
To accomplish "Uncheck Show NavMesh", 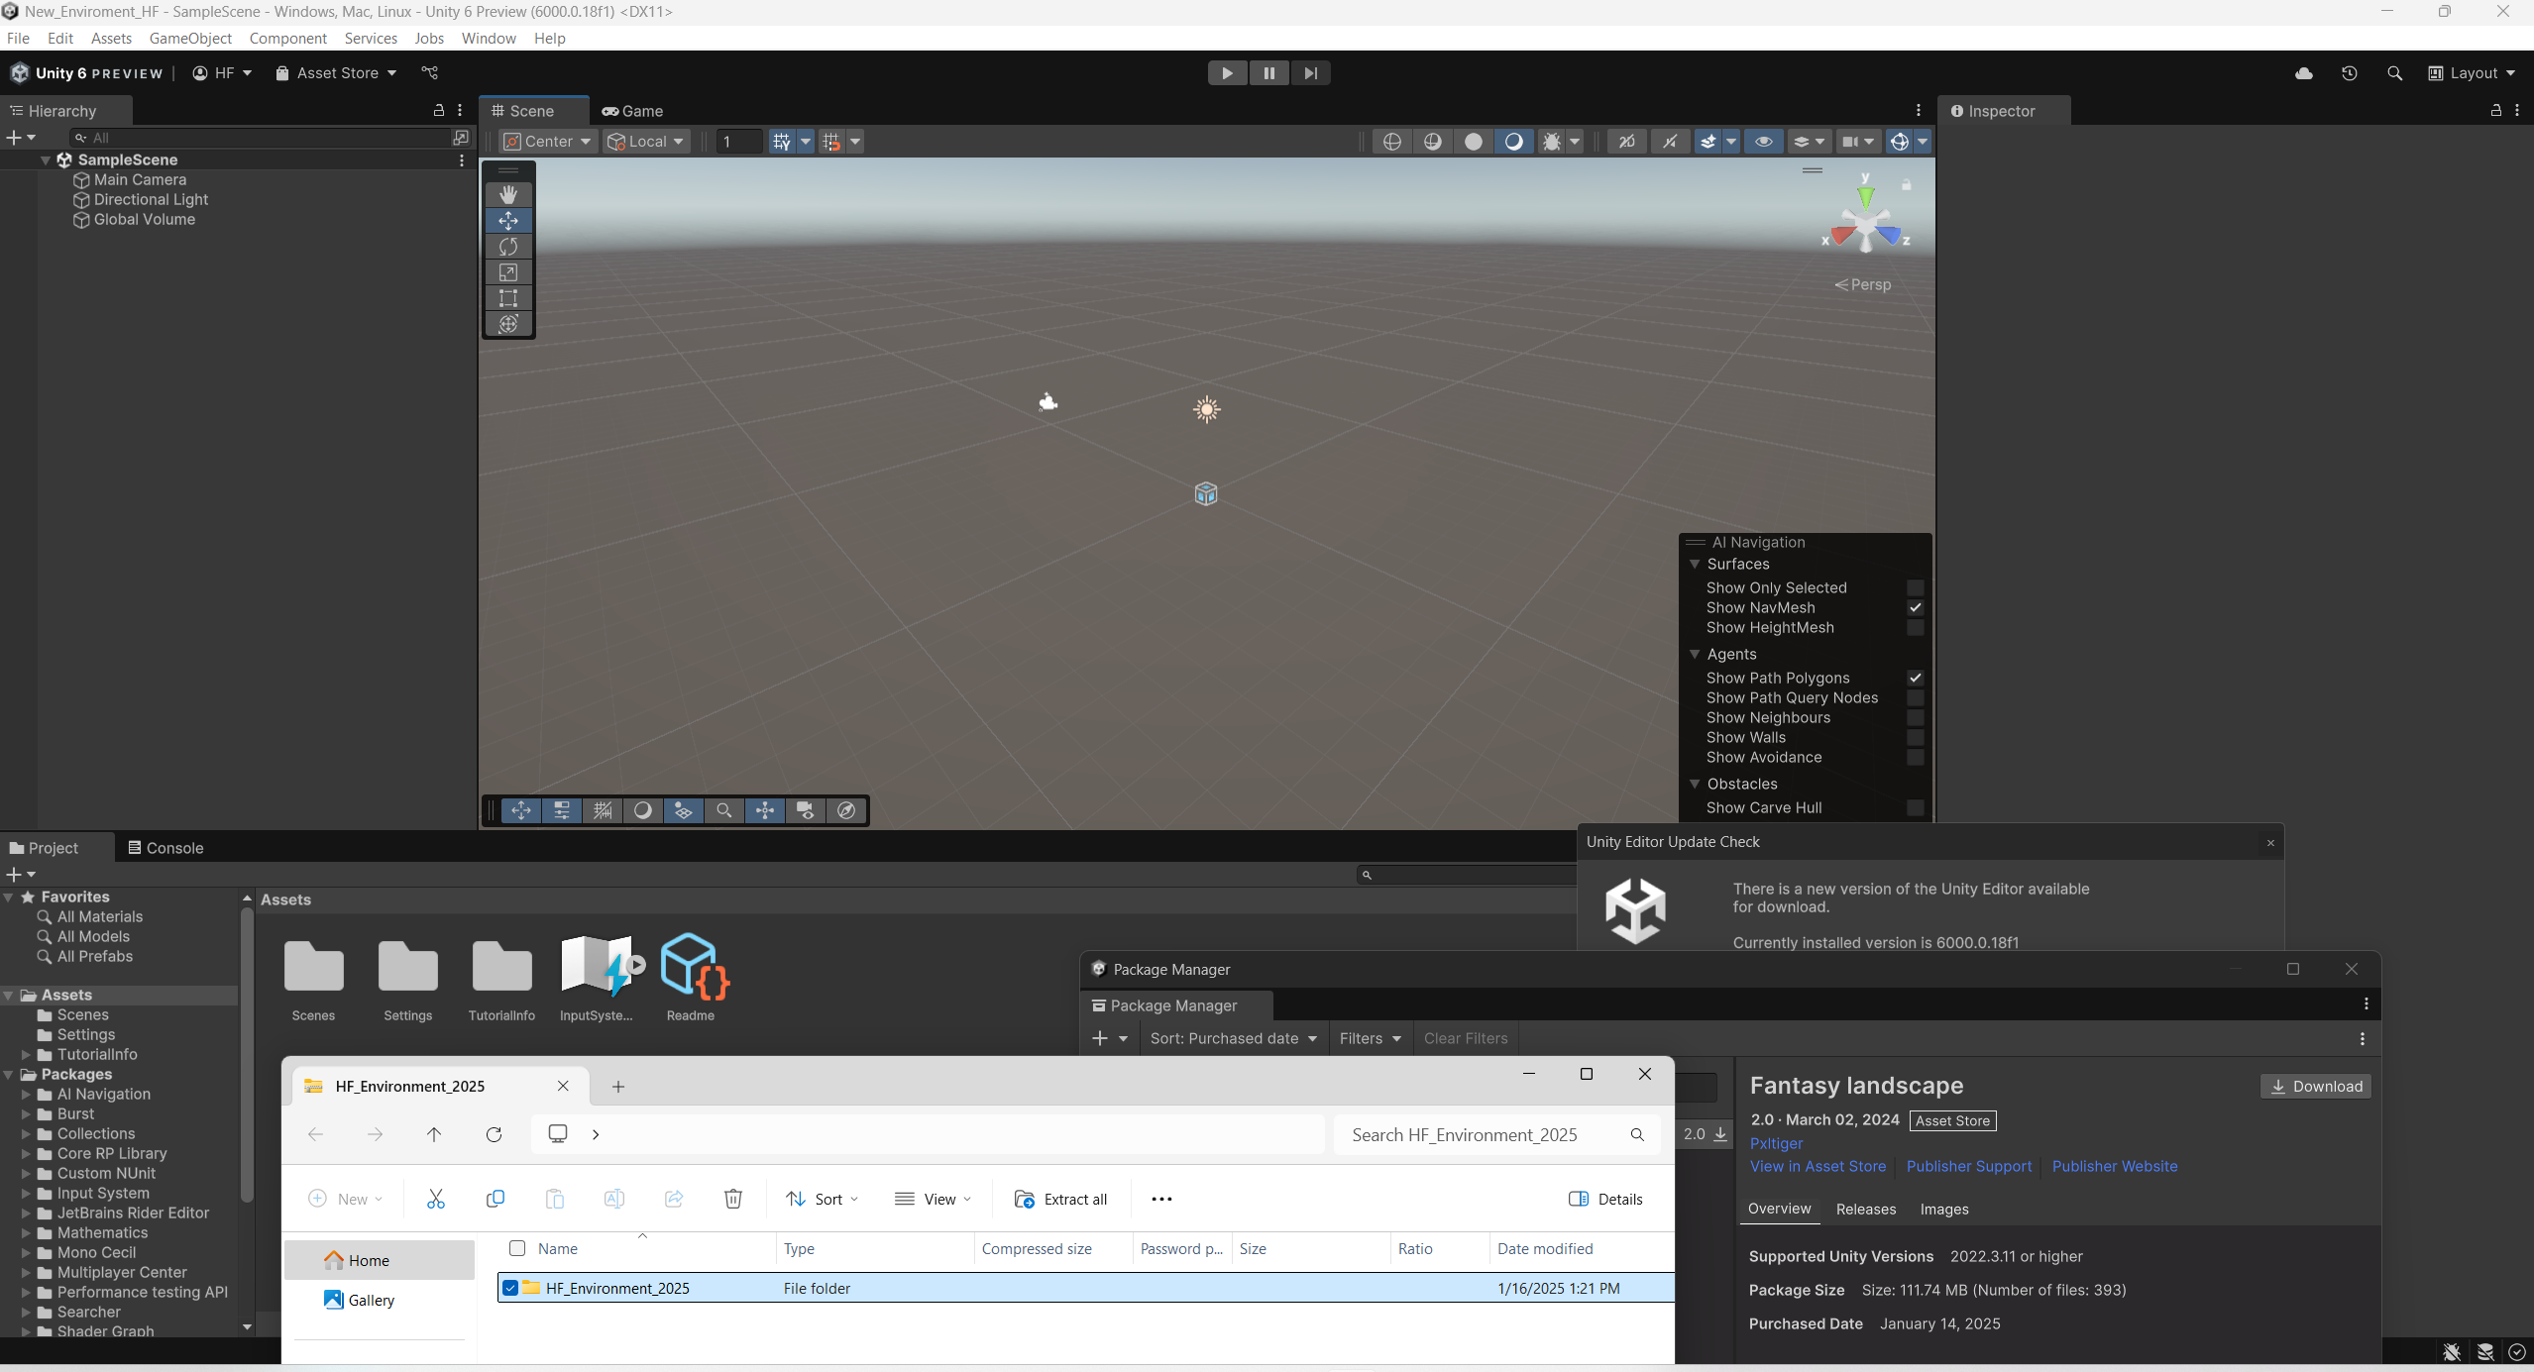I will tap(1915, 607).
